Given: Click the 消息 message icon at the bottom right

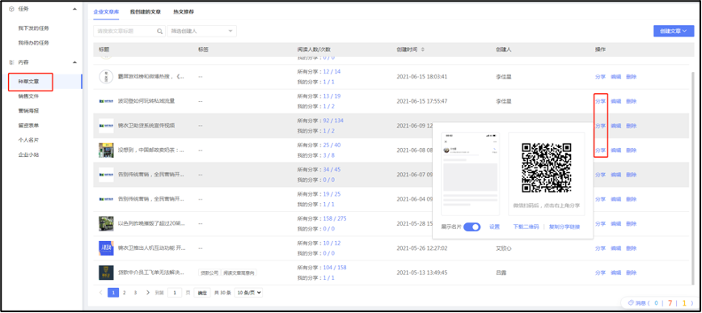Looking at the screenshot, I should coord(632,303).
